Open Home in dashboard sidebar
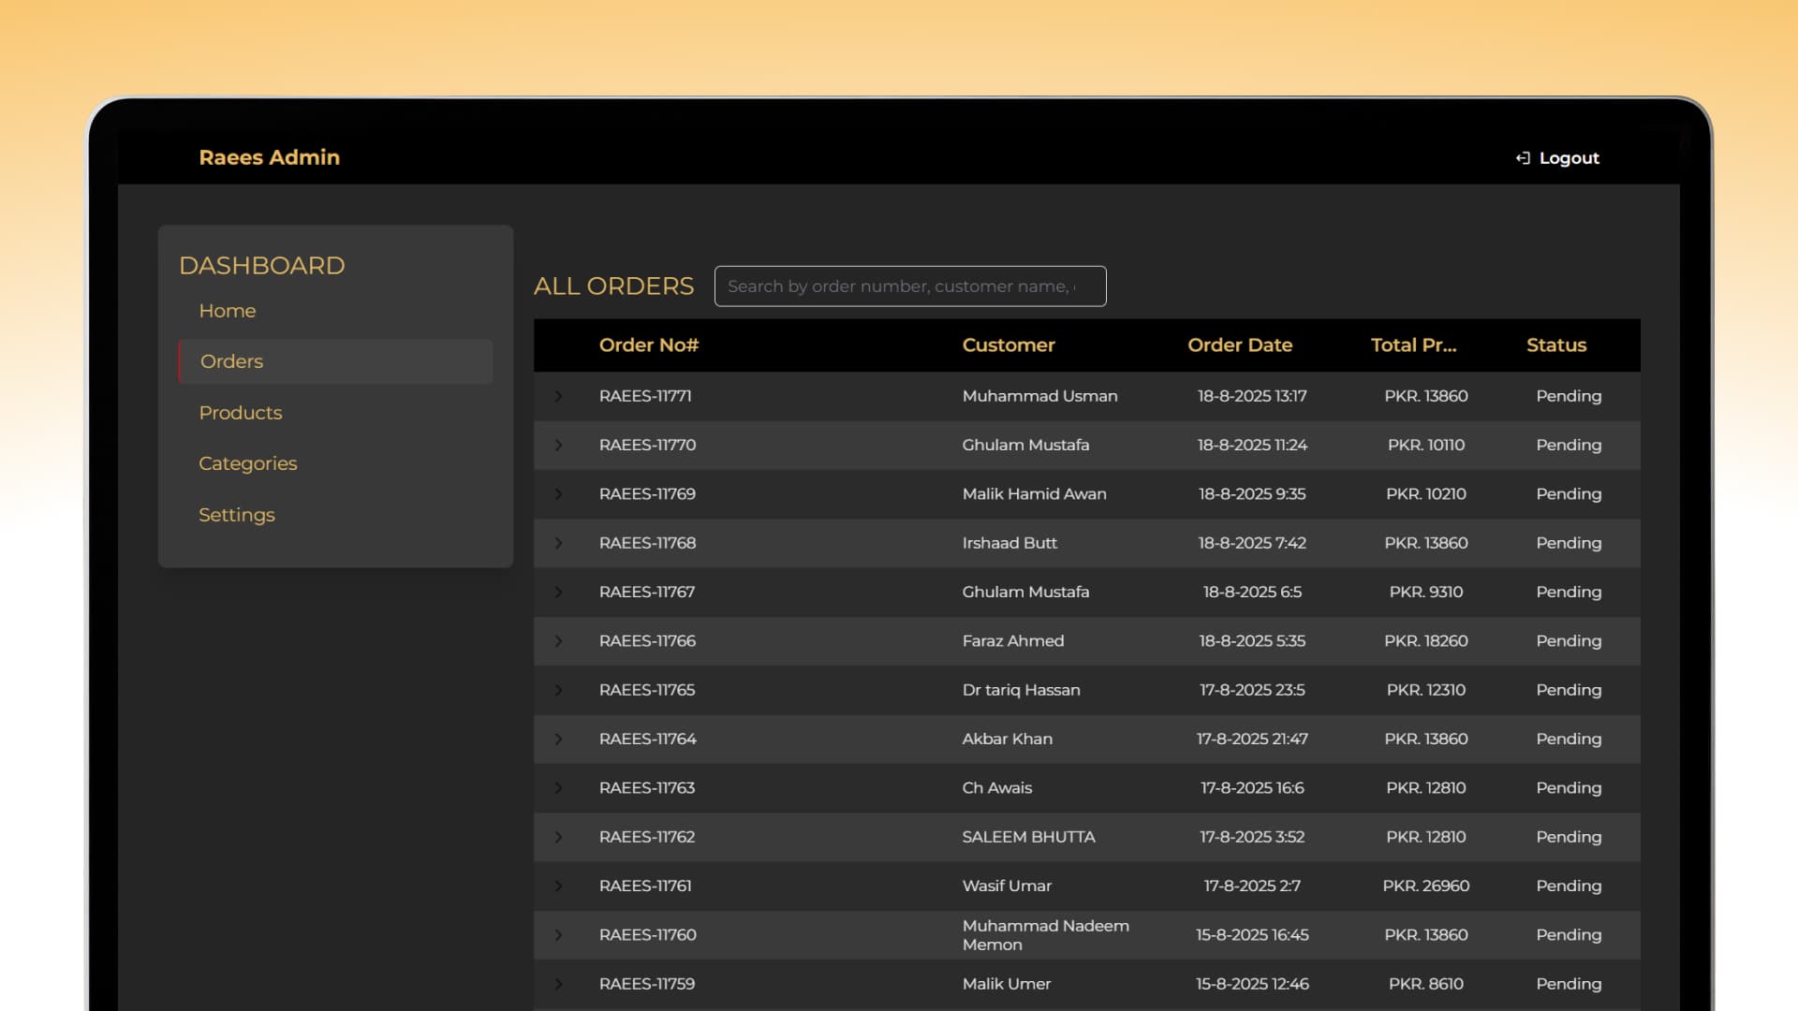 tap(228, 311)
